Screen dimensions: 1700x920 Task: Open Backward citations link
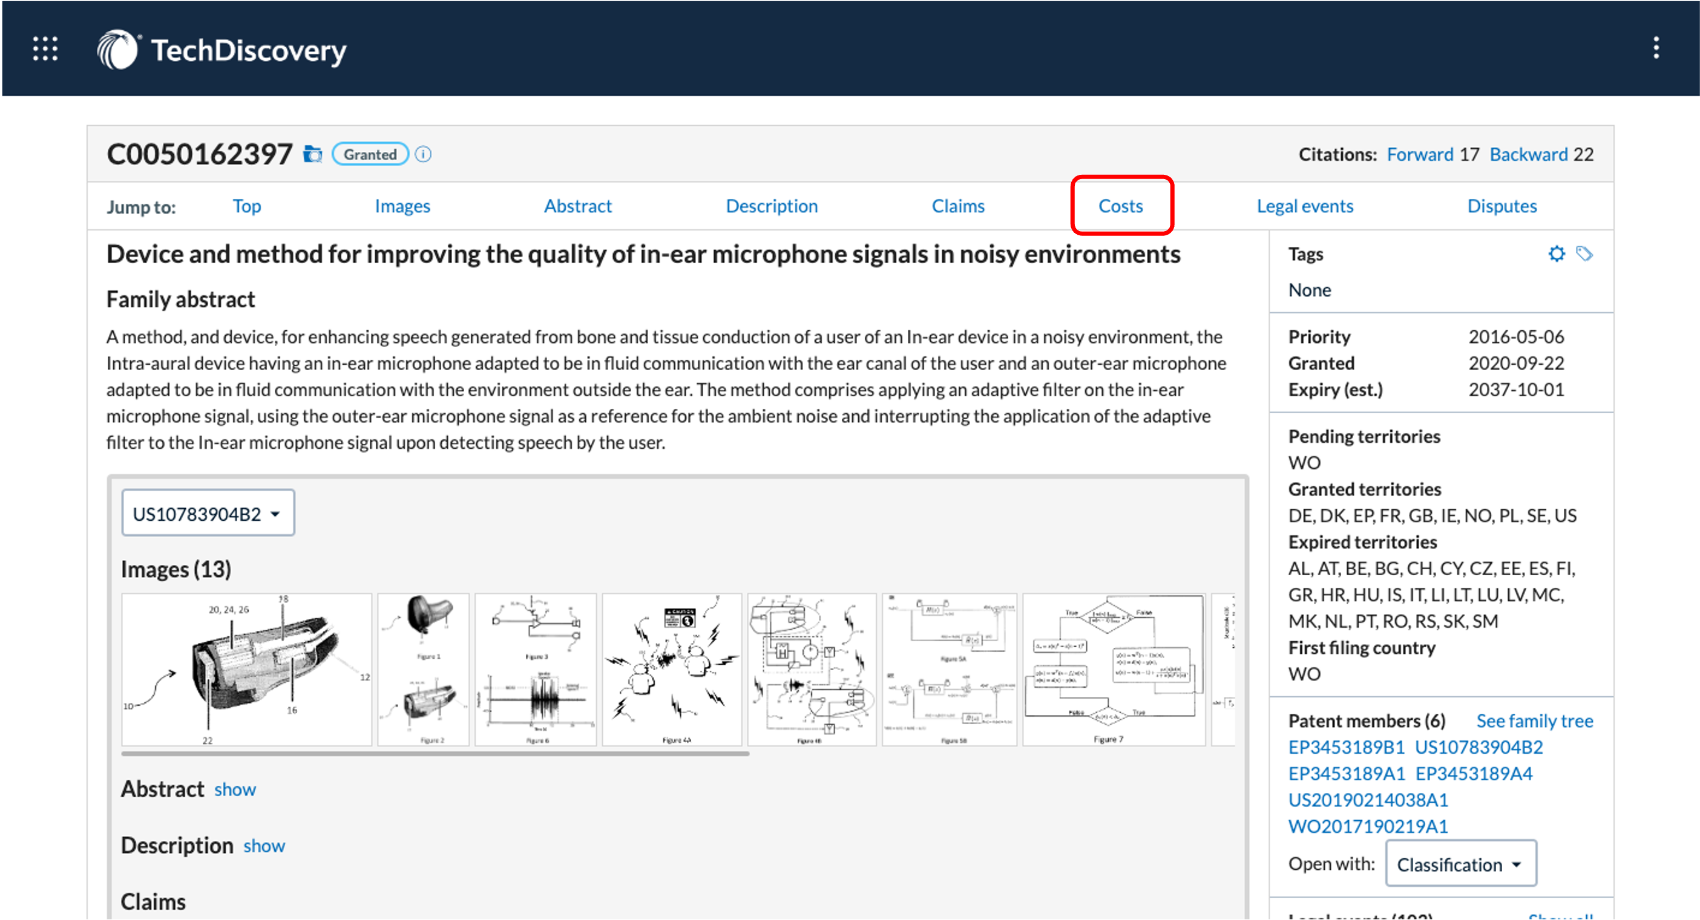[x=1528, y=154]
